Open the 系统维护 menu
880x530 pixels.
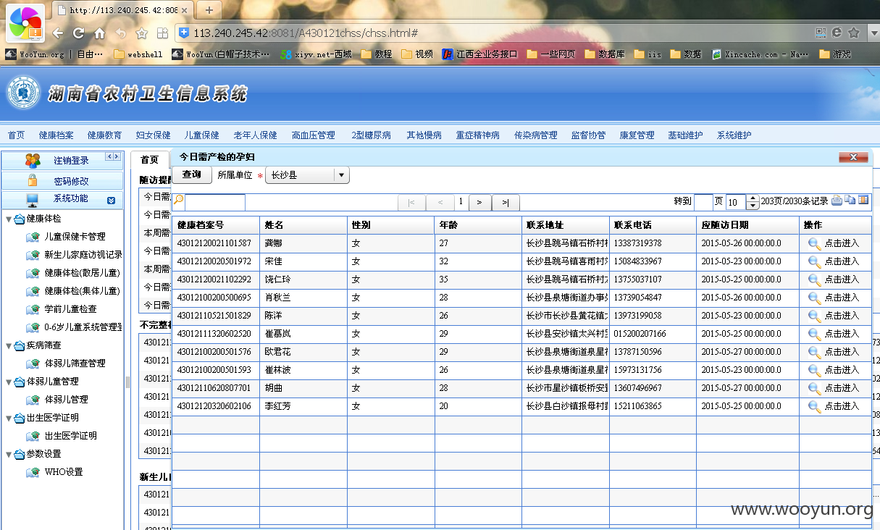734,135
